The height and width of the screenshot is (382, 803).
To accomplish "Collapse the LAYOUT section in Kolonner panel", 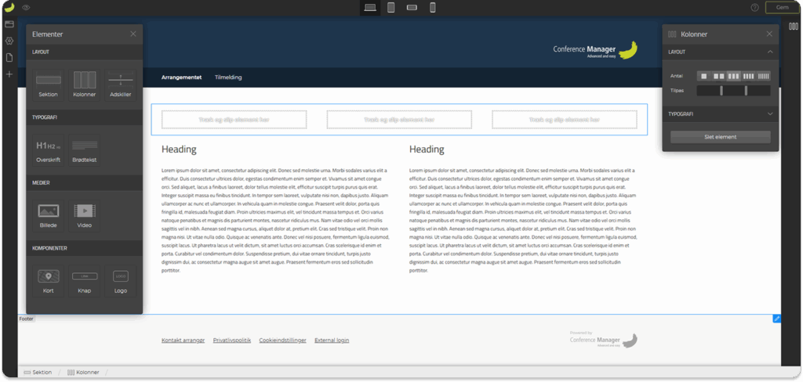I will (x=769, y=52).
